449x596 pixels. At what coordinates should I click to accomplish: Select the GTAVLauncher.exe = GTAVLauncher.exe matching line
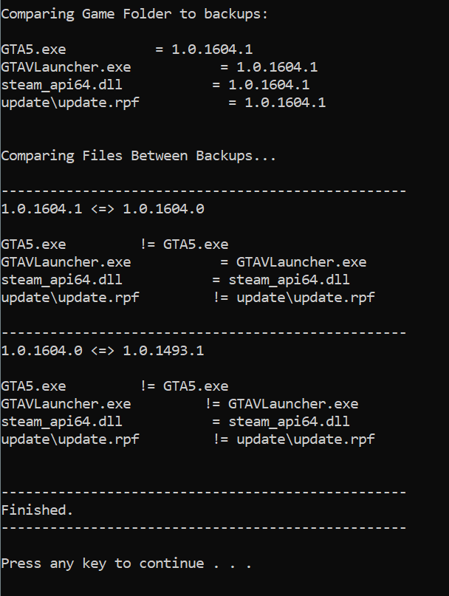tap(184, 262)
